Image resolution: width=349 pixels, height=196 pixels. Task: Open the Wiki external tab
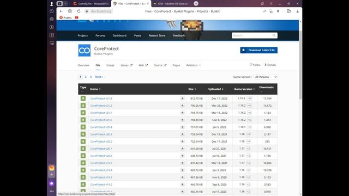pyautogui.click(x=143, y=65)
